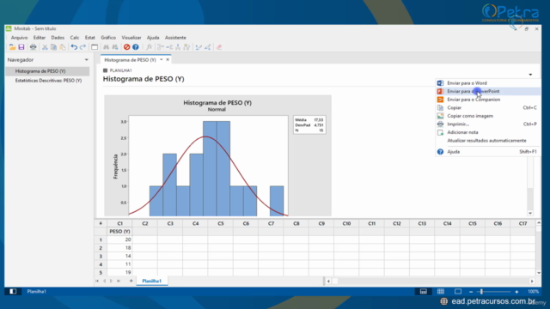
Task: Paste using the toolbar clipboard icon
Action: (63, 47)
